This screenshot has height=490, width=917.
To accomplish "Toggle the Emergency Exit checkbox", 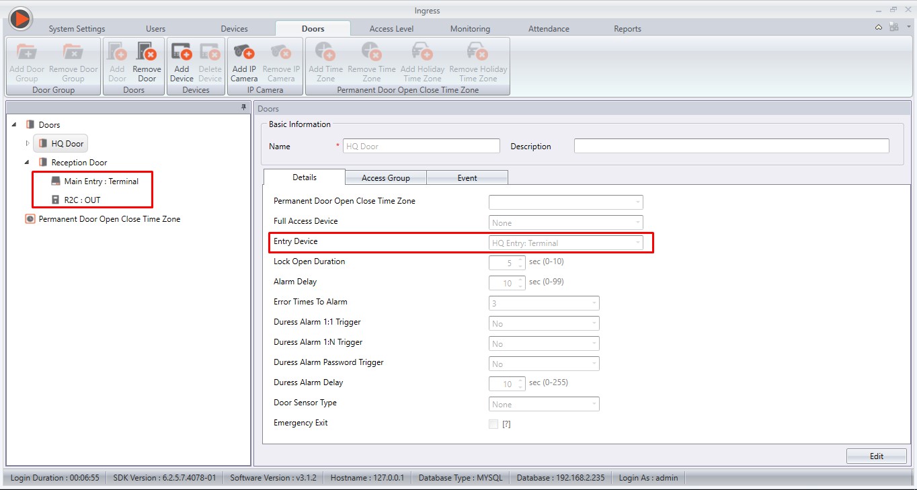I will tap(493, 423).
